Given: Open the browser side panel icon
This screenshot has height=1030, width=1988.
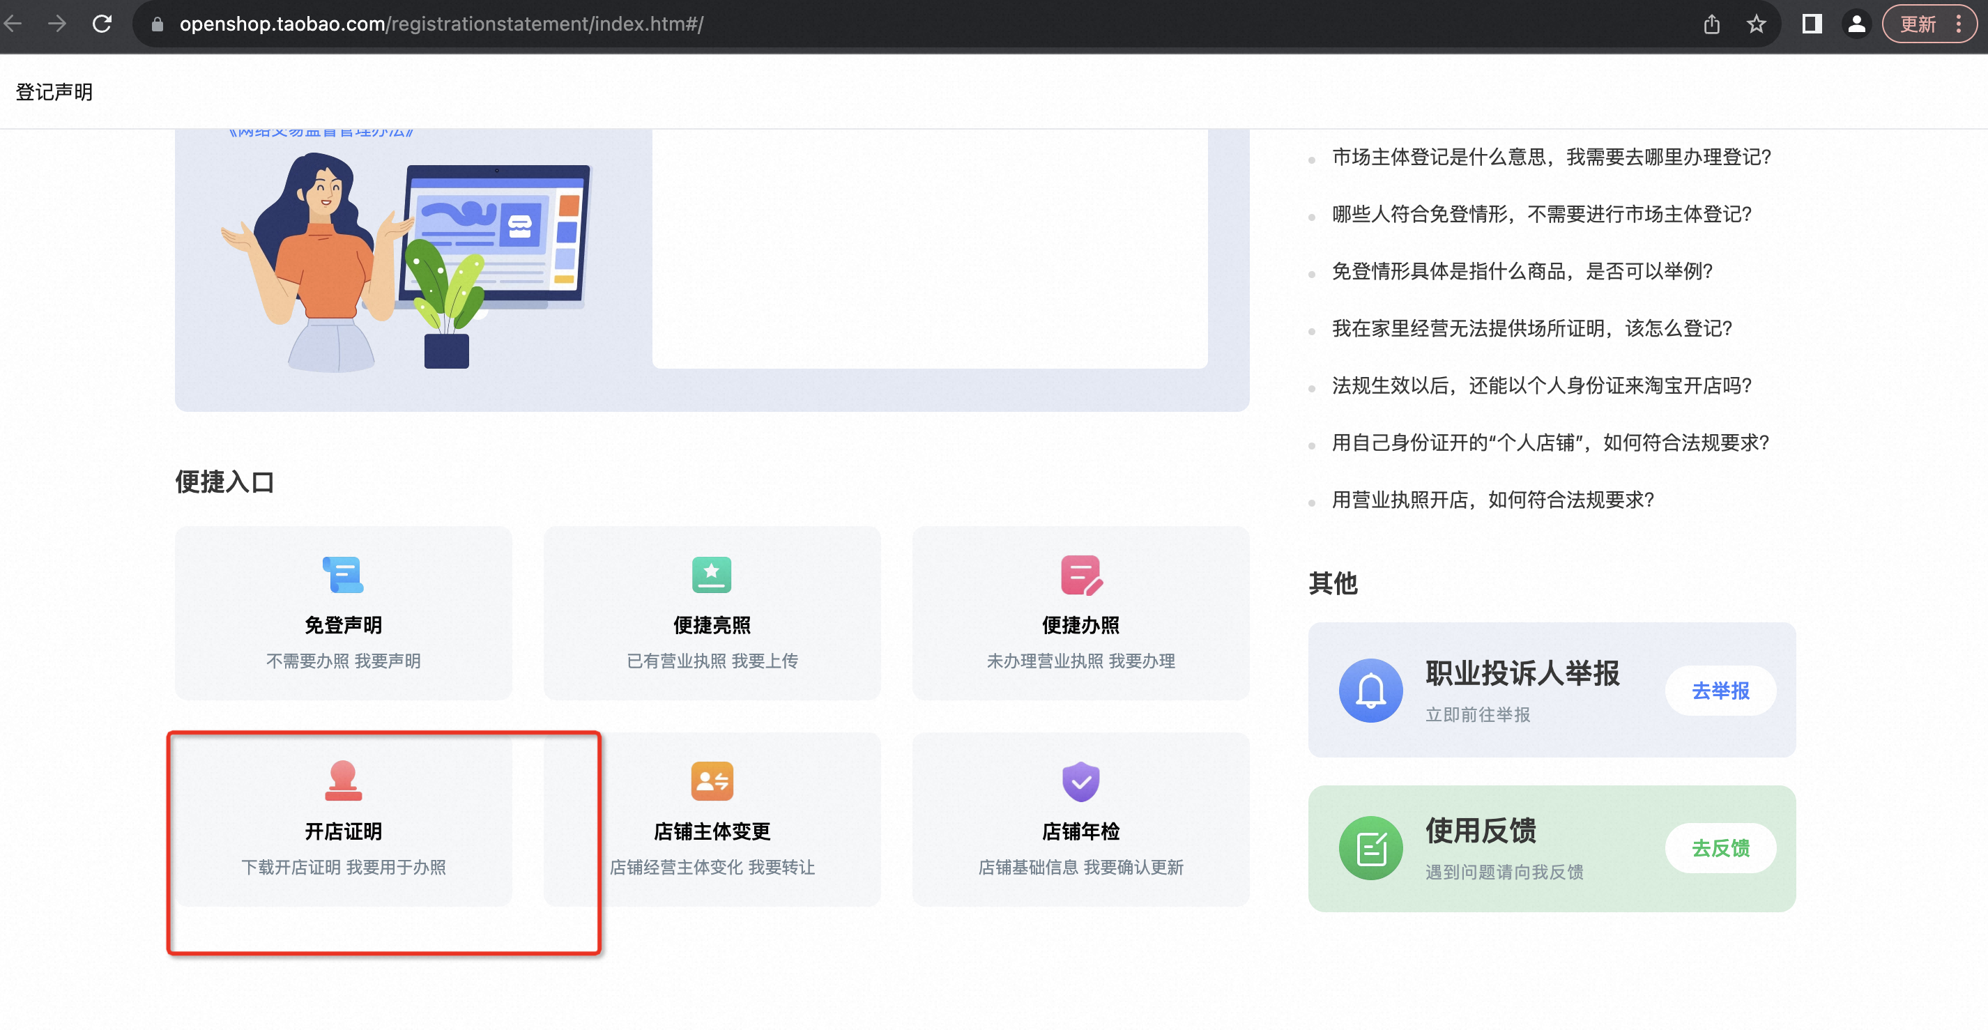Looking at the screenshot, I should [x=1812, y=24].
